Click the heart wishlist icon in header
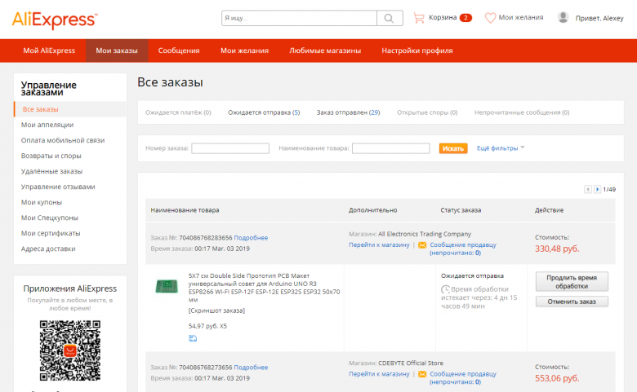Viewport: 637px width, 392px height. (x=490, y=17)
